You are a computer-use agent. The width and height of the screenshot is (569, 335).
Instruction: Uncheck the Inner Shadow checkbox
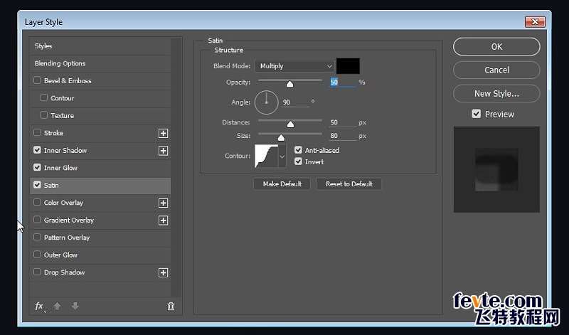click(37, 150)
